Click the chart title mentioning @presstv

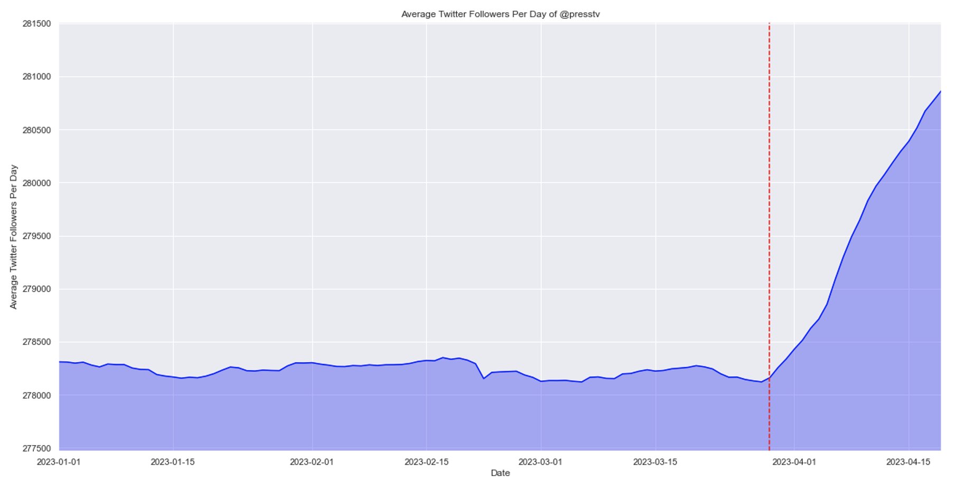[x=500, y=14]
